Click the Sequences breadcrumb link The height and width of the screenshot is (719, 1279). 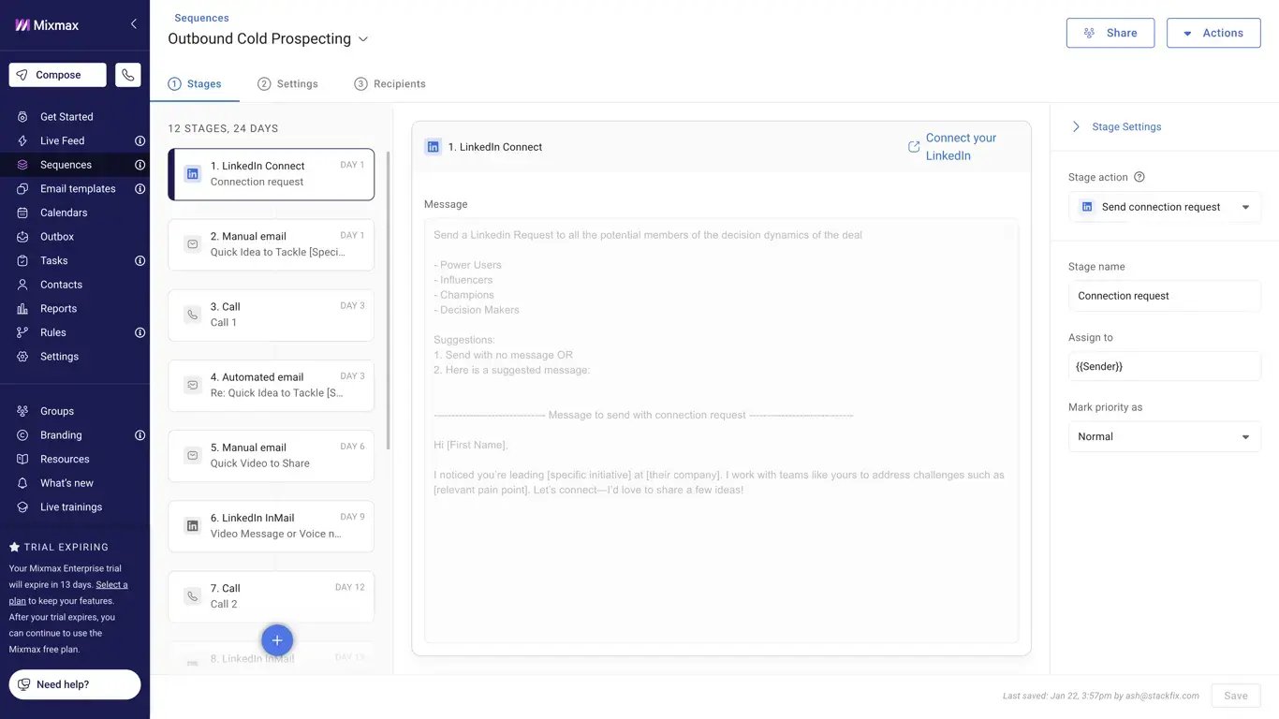click(201, 18)
